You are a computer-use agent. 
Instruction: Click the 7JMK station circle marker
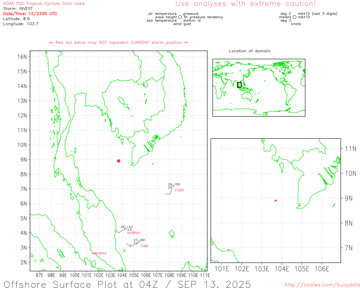(139, 242)
